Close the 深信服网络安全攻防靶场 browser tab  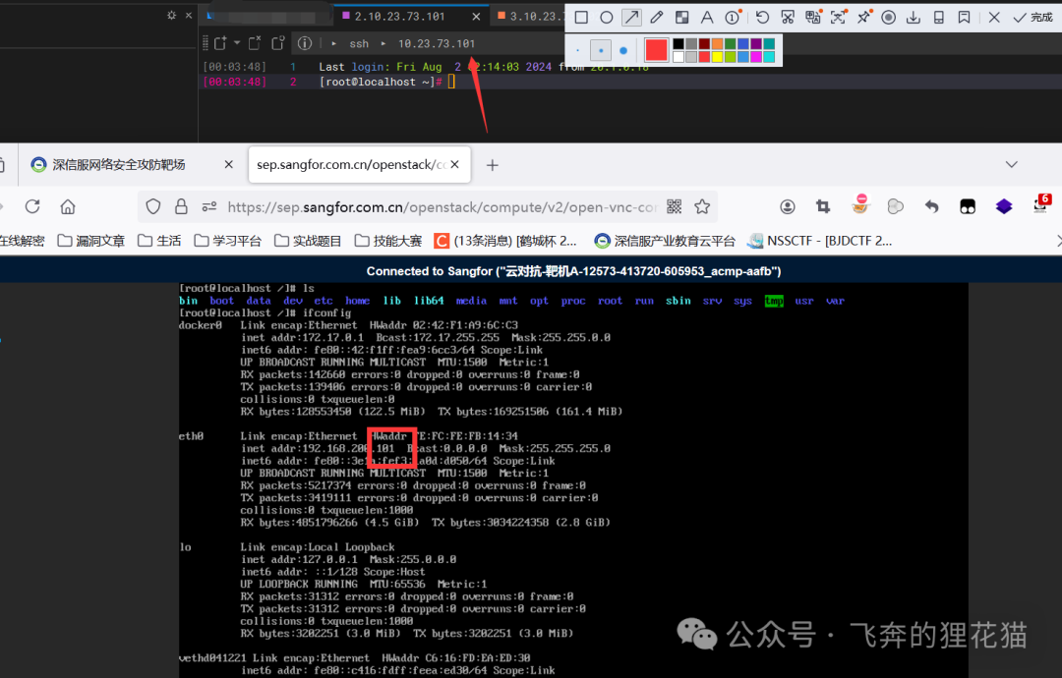229,164
